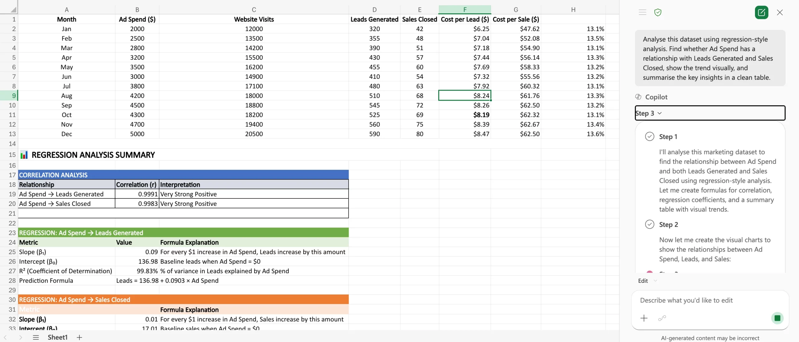This screenshot has width=799, height=342.
Task: Add a new sheet with plus icon
Action: pyautogui.click(x=79, y=337)
